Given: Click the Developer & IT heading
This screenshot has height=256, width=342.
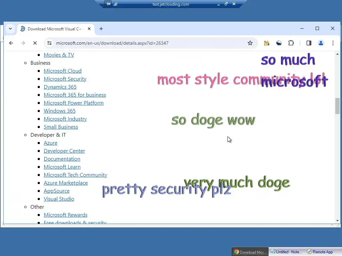Looking at the screenshot, I should (x=48, y=135).
